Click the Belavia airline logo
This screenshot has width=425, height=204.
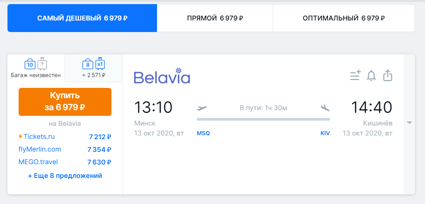pyautogui.click(x=162, y=76)
